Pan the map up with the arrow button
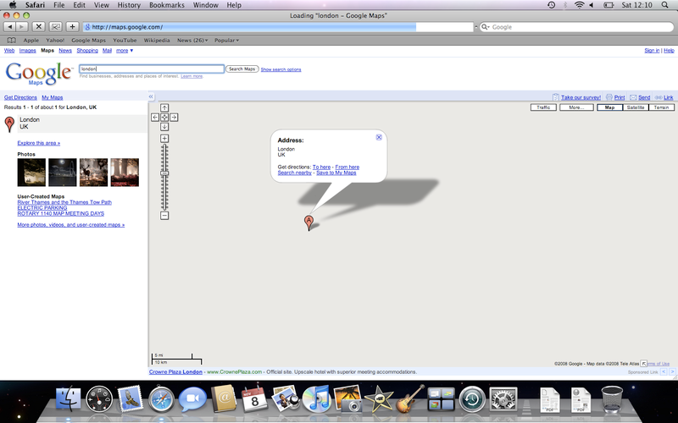Screen dimensions: 678x423 coord(164,107)
